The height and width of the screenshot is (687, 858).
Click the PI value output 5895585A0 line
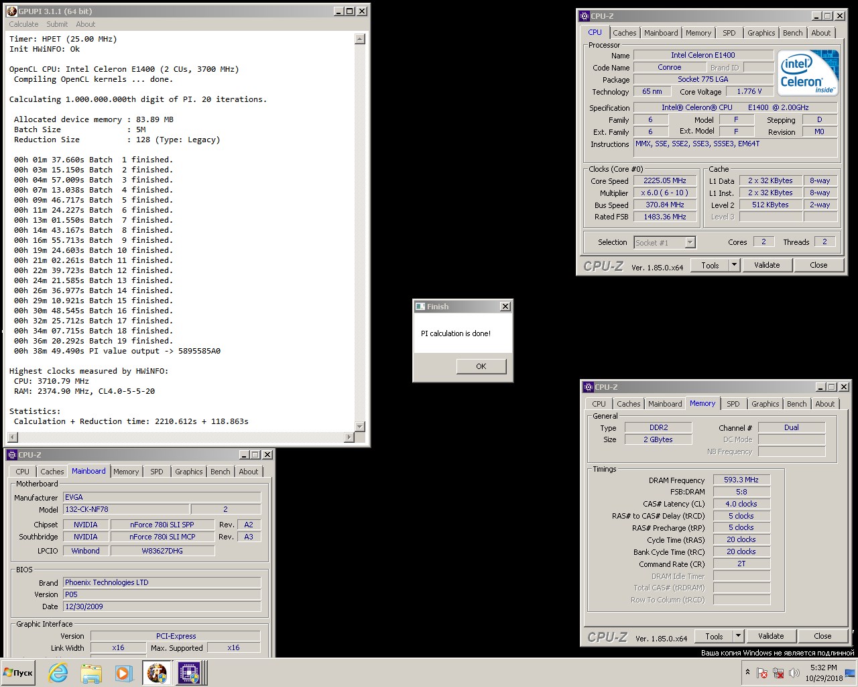[117, 351]
